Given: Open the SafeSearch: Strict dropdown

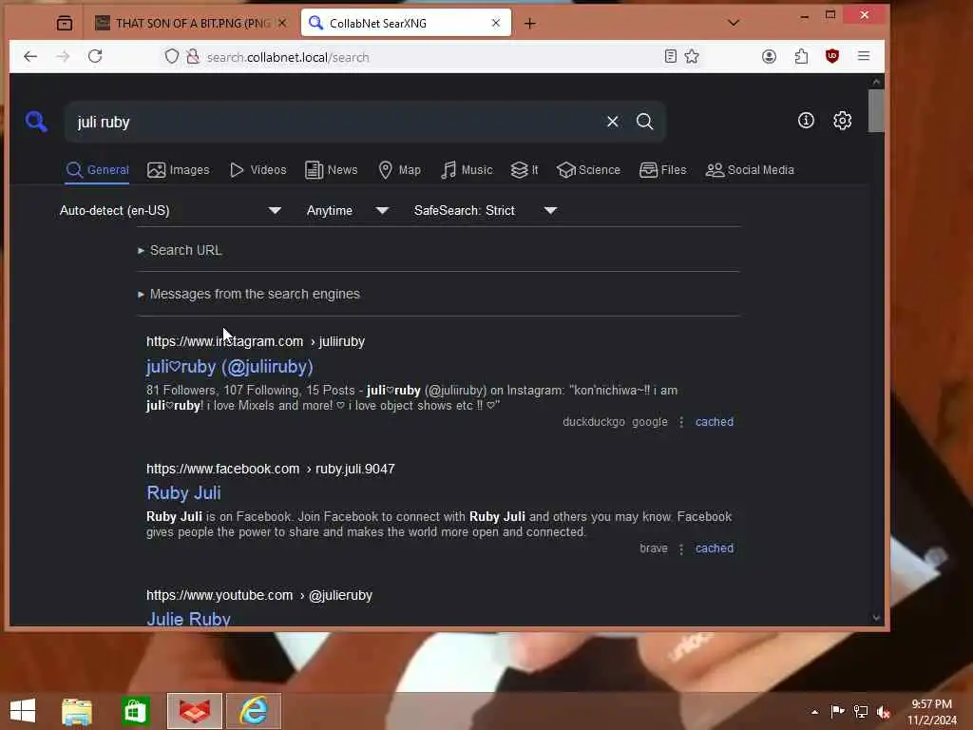Looking at the screenshot, I should coord(485,210).
